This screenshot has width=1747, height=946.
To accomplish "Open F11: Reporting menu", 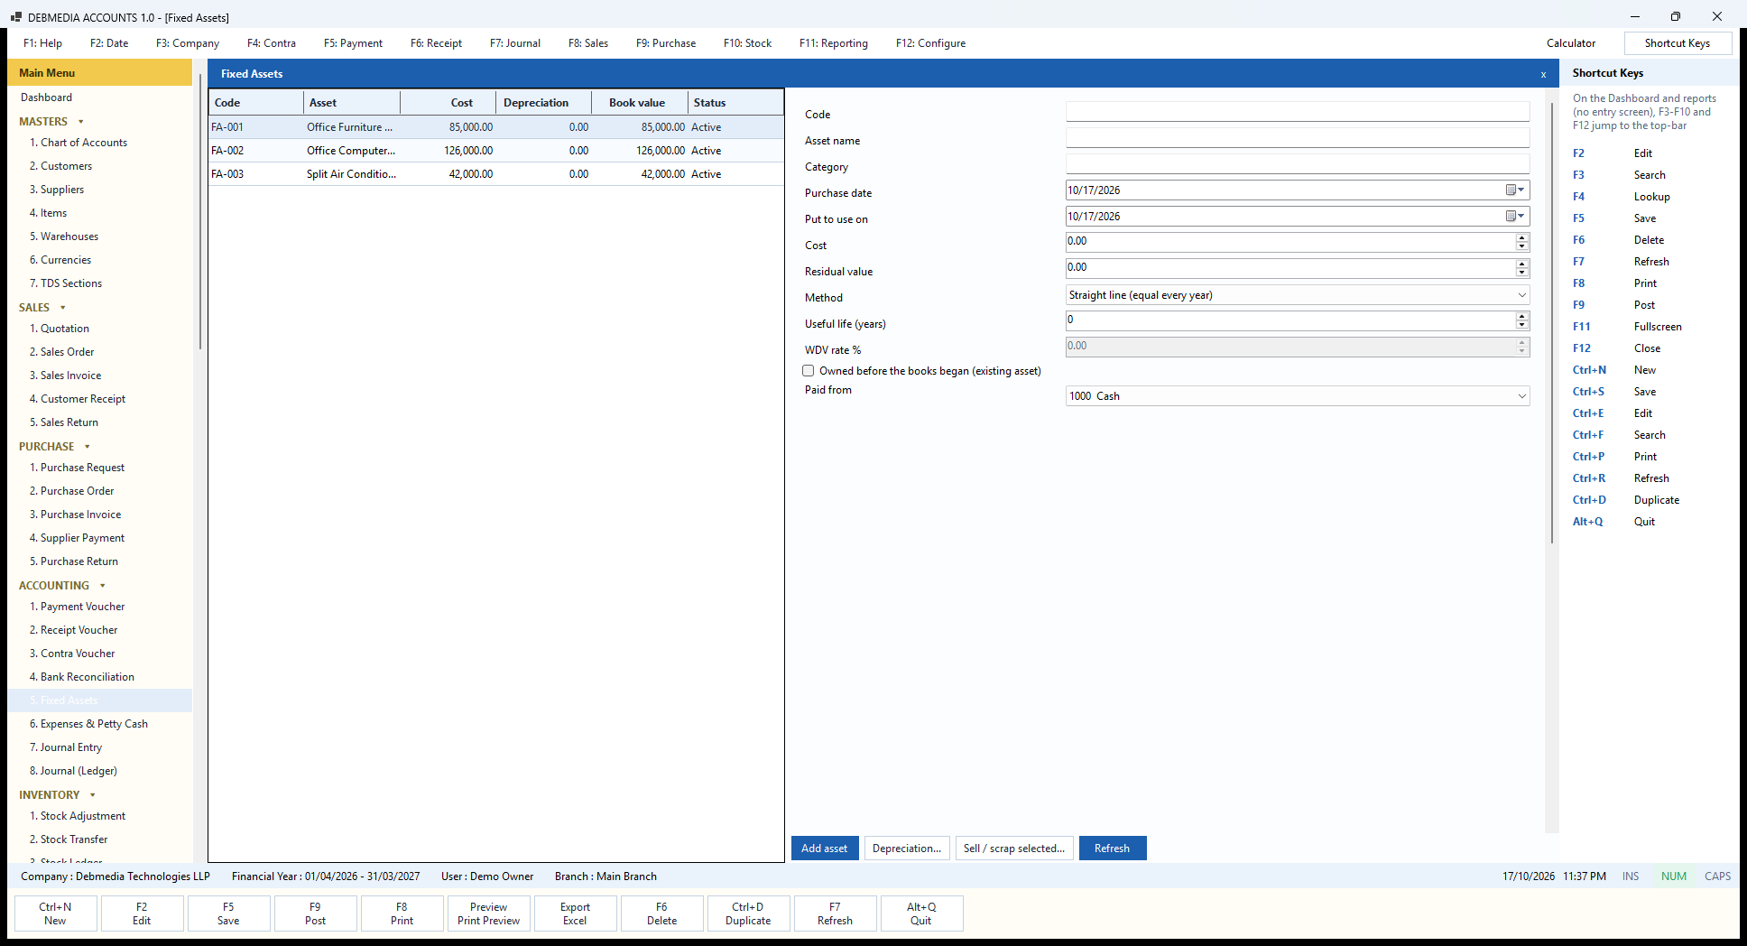I will tap(833, 43).
